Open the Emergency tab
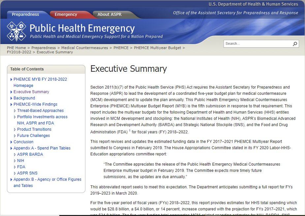Viewport: 305px width, 216px height. point(66,14)
